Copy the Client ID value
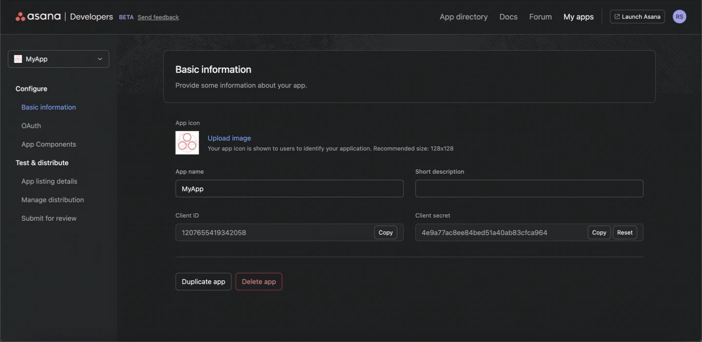 click(x=385, y=232)
